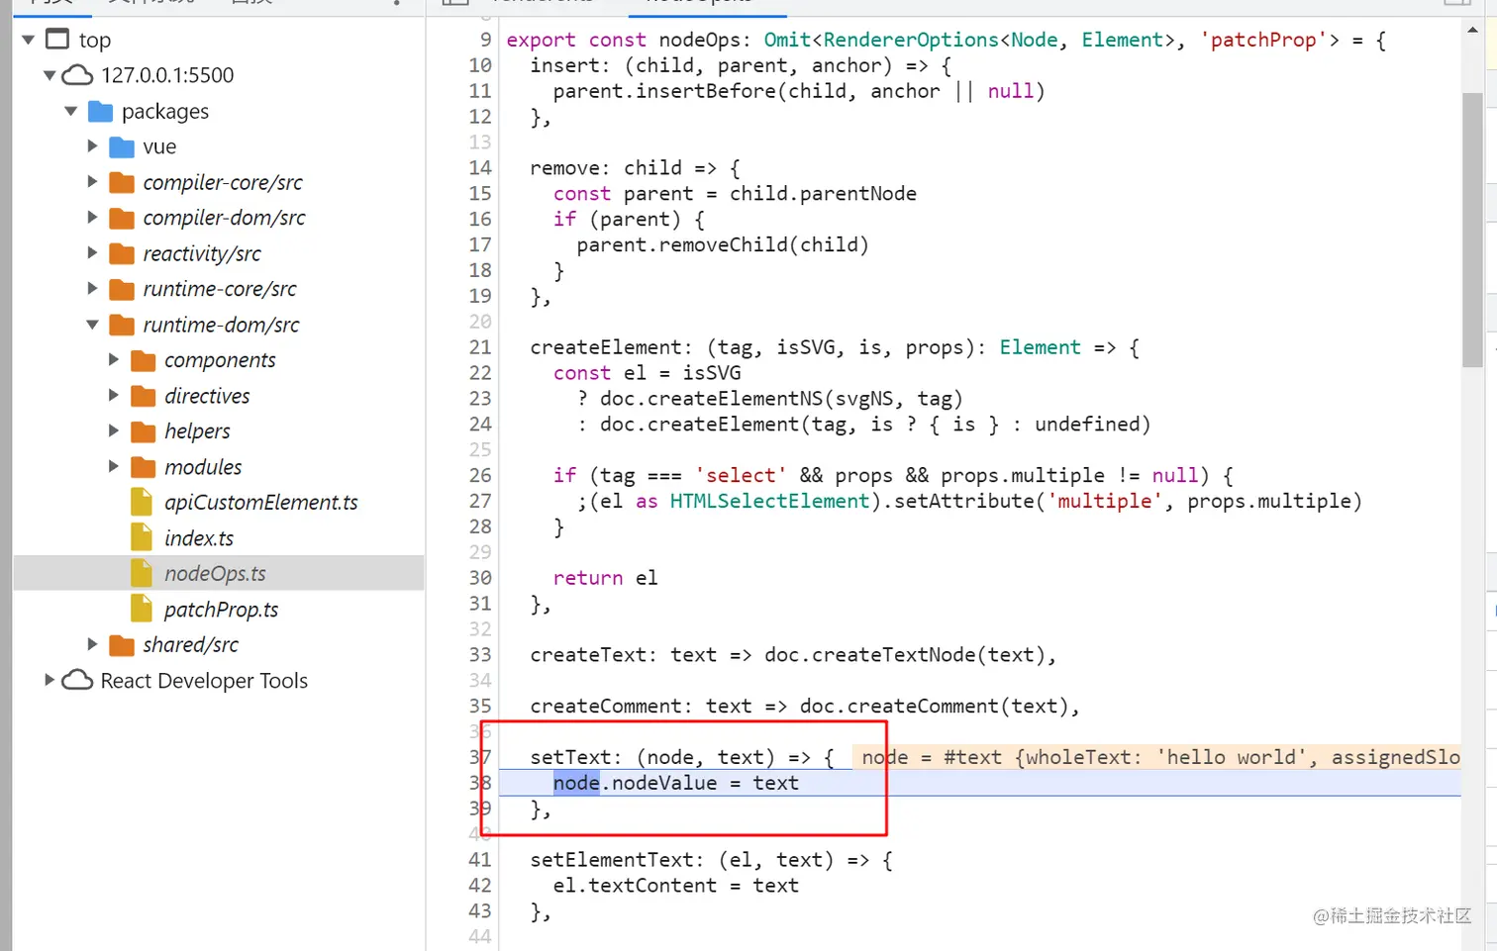Click the index.ts file icon
This screenshot has width=1497, height=951.
pyautogui.click(x=142, y=537)
